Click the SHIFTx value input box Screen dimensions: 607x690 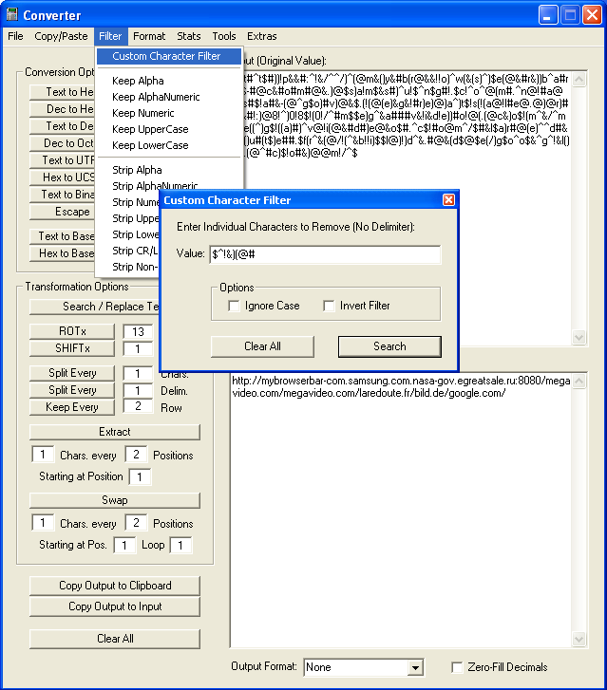tap(138, 348)
